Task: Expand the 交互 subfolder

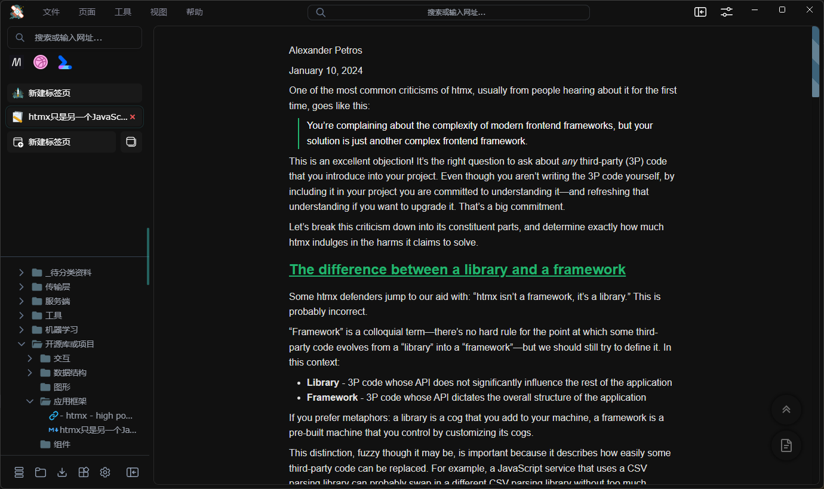Action: (30, 358)
